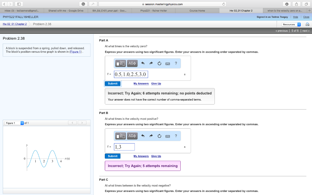Show keyboard shortcuts in Part B toolbar
This screenshot has height=195, width=312.
pos(167,136)
